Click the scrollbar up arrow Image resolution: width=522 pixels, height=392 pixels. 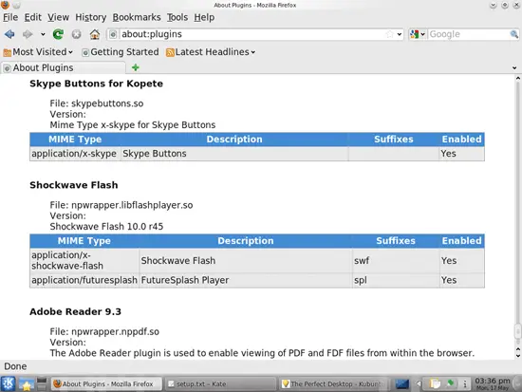click(517, 79)
